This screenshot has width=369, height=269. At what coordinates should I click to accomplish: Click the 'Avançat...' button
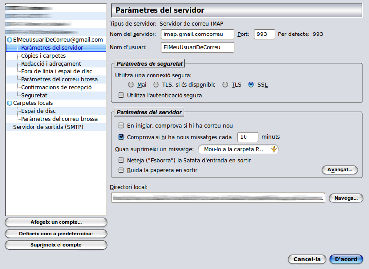[x=339, y=170]
